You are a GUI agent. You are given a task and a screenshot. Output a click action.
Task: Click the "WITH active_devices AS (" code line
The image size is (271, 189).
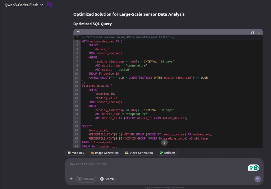pyautogui.click(x=102, y=42)
